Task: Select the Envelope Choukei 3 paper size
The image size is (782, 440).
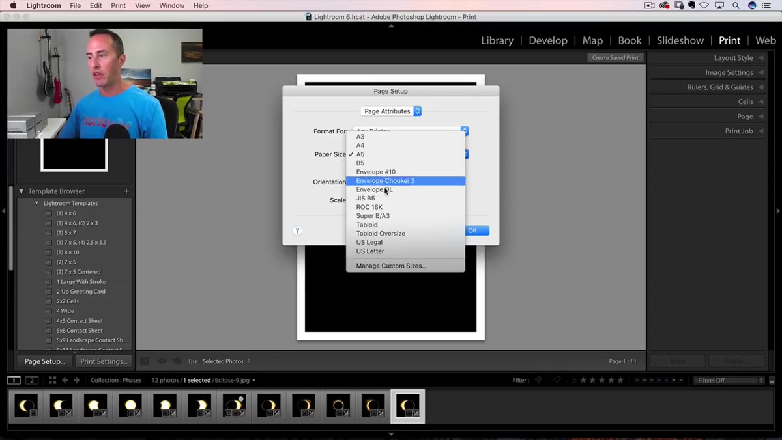Action: [x=405, y=181]
